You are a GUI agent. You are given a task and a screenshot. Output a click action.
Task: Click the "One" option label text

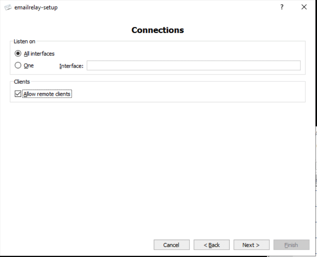tap(29, 66)
